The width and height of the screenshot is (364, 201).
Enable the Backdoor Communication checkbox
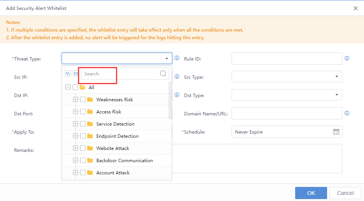(83, 161)
